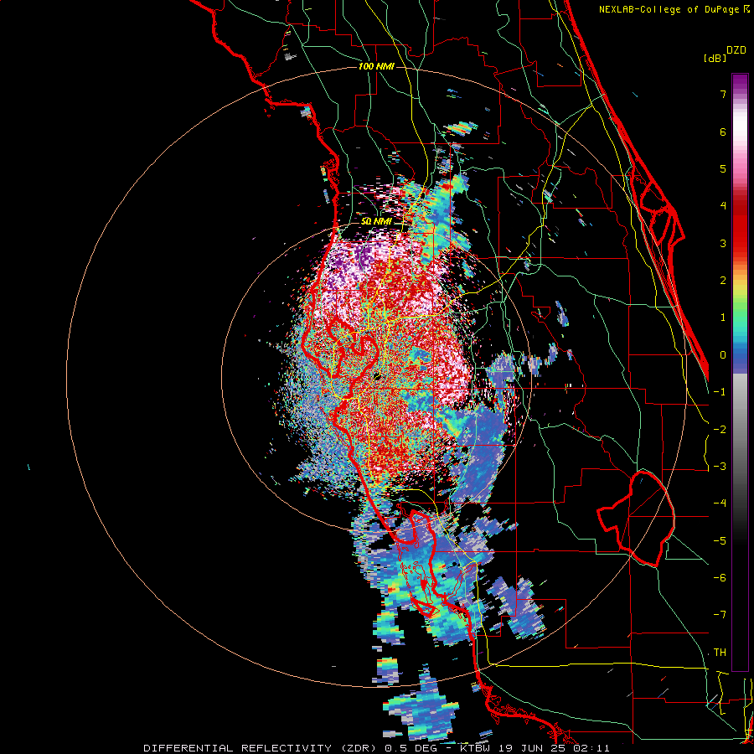Screen dimensions: 754x754
Task: Click the 7 value on color scale
Action: [723, 94]
